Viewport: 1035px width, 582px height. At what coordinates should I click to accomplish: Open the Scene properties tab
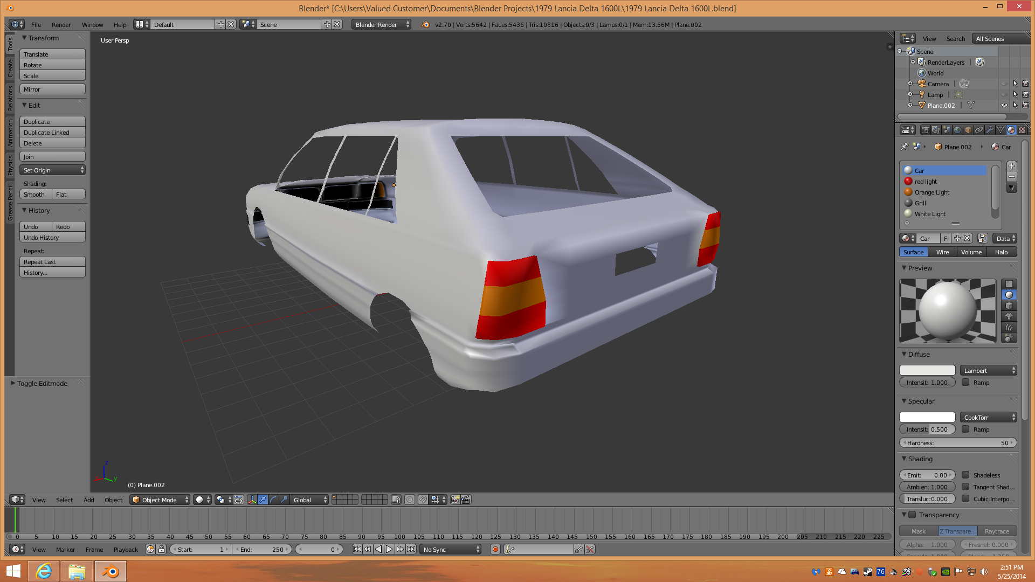click(947, 130)
